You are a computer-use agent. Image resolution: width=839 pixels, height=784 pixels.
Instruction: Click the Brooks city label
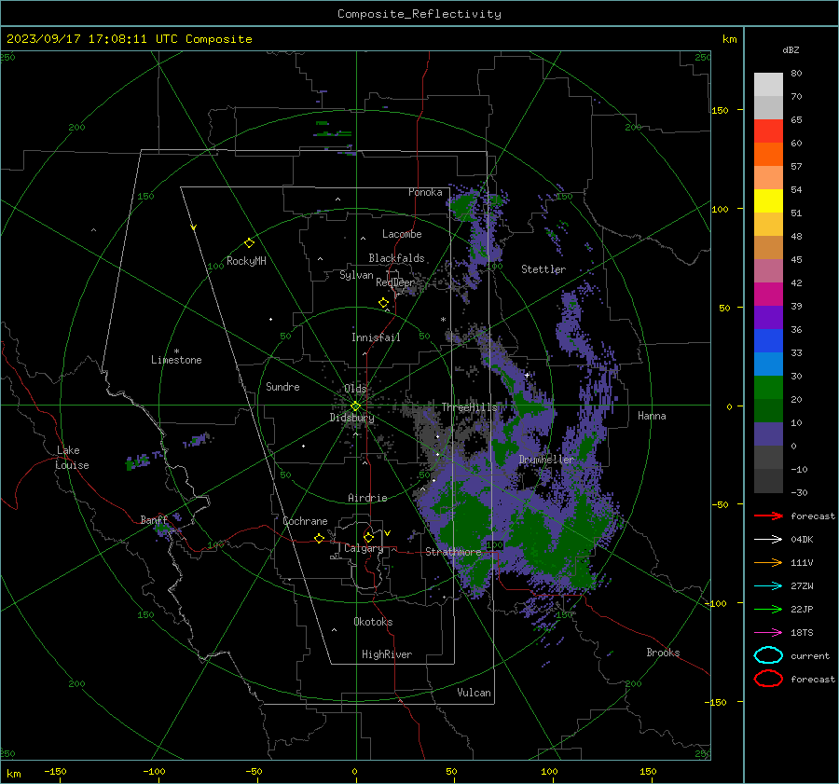[x=663, y=653]
